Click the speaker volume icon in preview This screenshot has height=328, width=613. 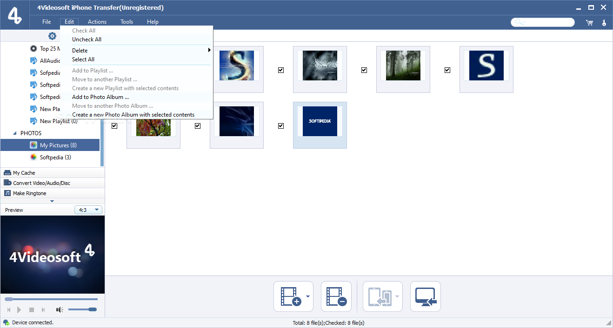coord(60,310)
